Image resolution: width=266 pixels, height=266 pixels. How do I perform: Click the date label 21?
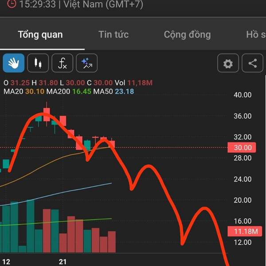click(63, 262)
